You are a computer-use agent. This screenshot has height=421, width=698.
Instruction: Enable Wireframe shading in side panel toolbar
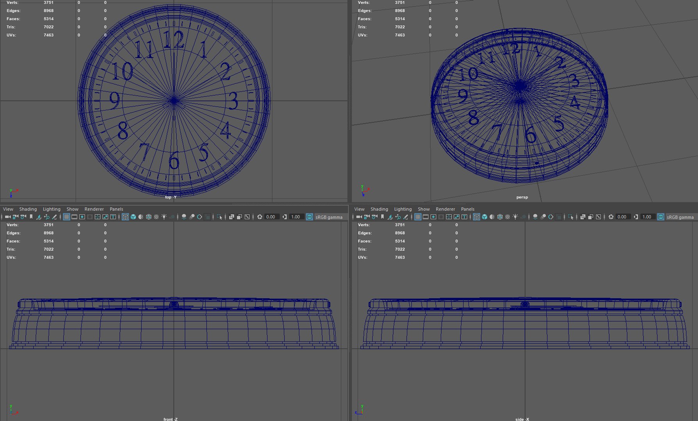(477, 217)
